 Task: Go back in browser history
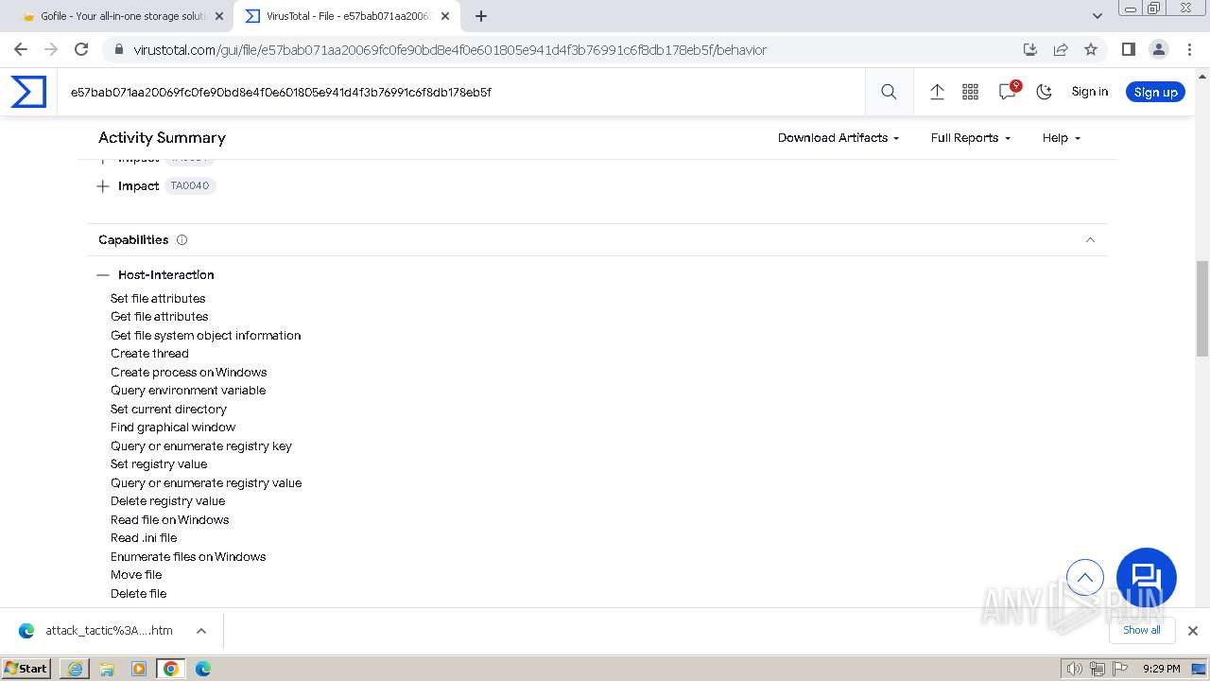(21, 49)
